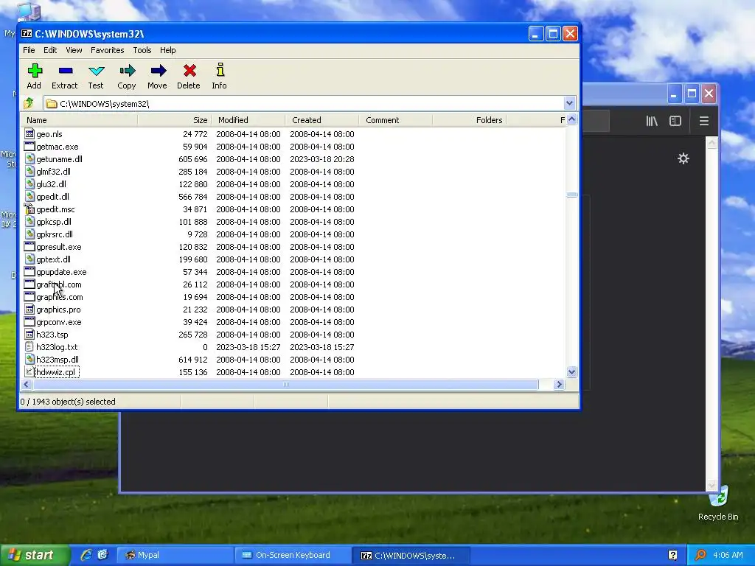Expand the address path dropdown
This screenshot has height=566, width=755.
(x=569, y=103)
